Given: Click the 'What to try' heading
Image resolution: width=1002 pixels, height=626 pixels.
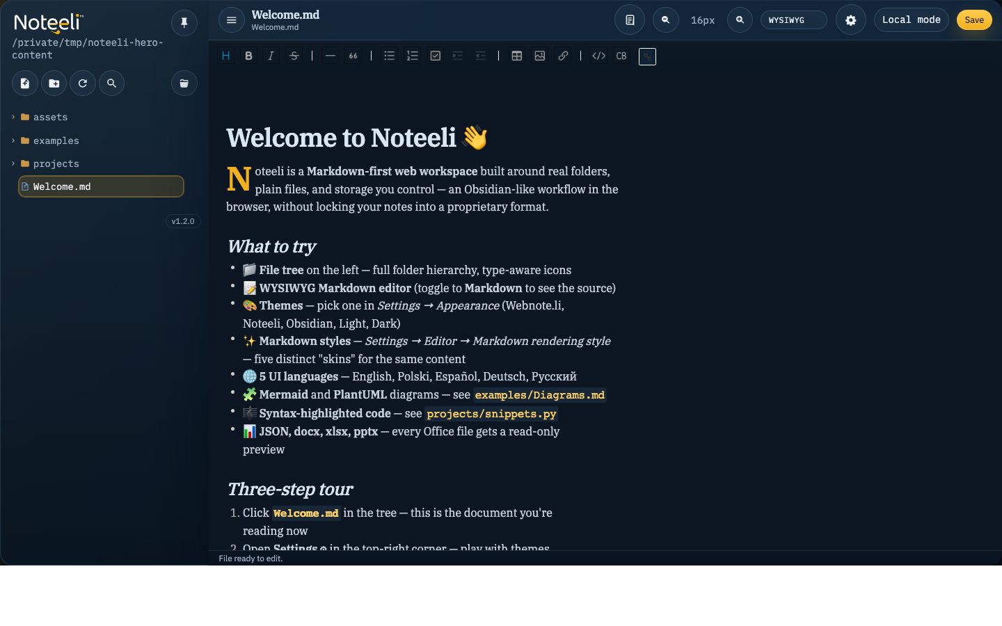Looking at the screenshot, I should click(271, 246).
